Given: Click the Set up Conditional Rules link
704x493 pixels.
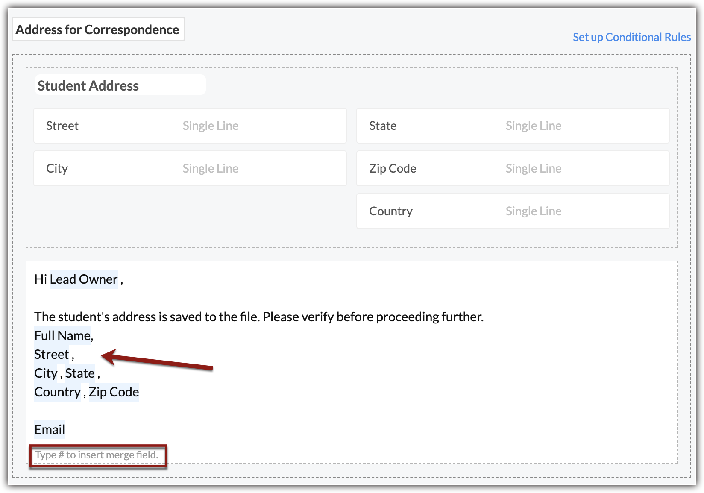Looking at the screenshot, I should click(x=631, y=37).
